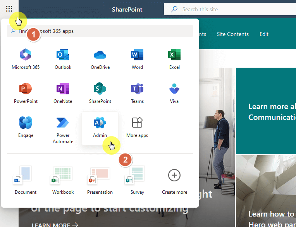This screenshot has width=296, height=227.
Task: Open the app launcher waffle icon
Action: tap(9, 9)
